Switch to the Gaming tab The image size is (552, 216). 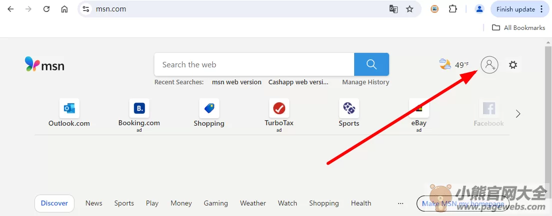[x=216, y=204]
